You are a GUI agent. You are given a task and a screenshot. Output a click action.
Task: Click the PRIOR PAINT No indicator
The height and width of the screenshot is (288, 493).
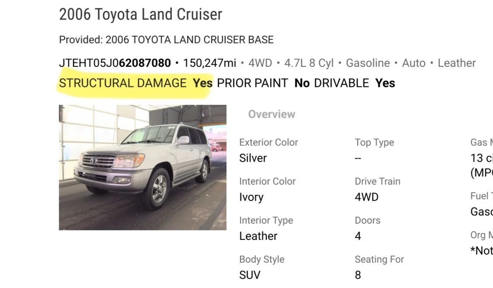263,83
